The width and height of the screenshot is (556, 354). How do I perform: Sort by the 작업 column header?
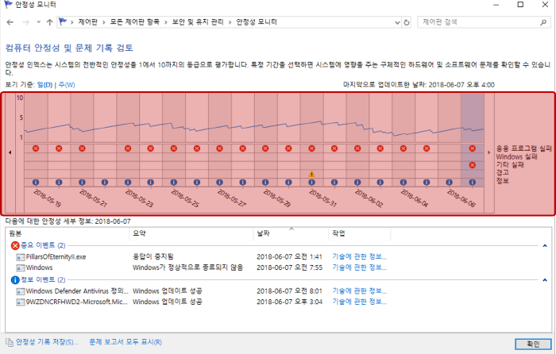[x=360, y=233]
